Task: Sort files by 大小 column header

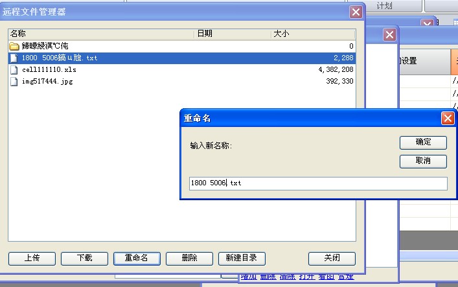Action: coord(312,34)
